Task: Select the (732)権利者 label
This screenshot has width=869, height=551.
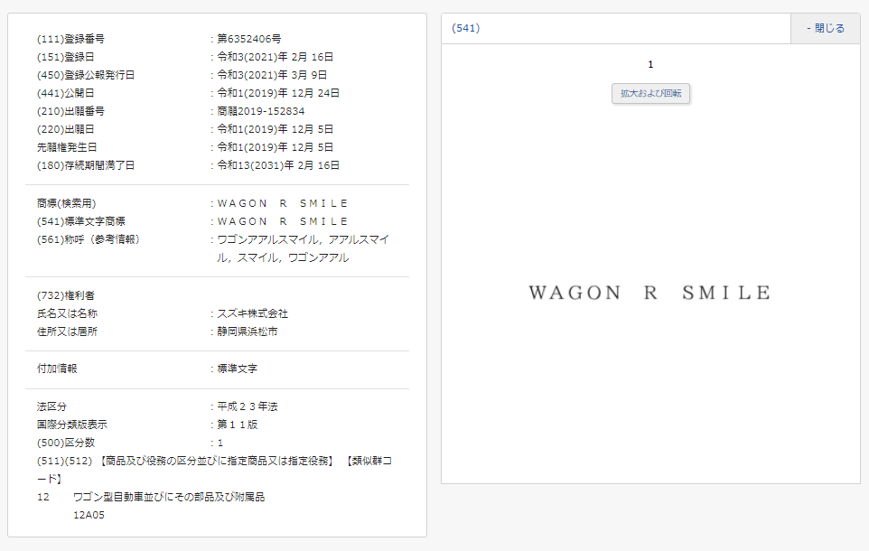Action: pos(65,295)
